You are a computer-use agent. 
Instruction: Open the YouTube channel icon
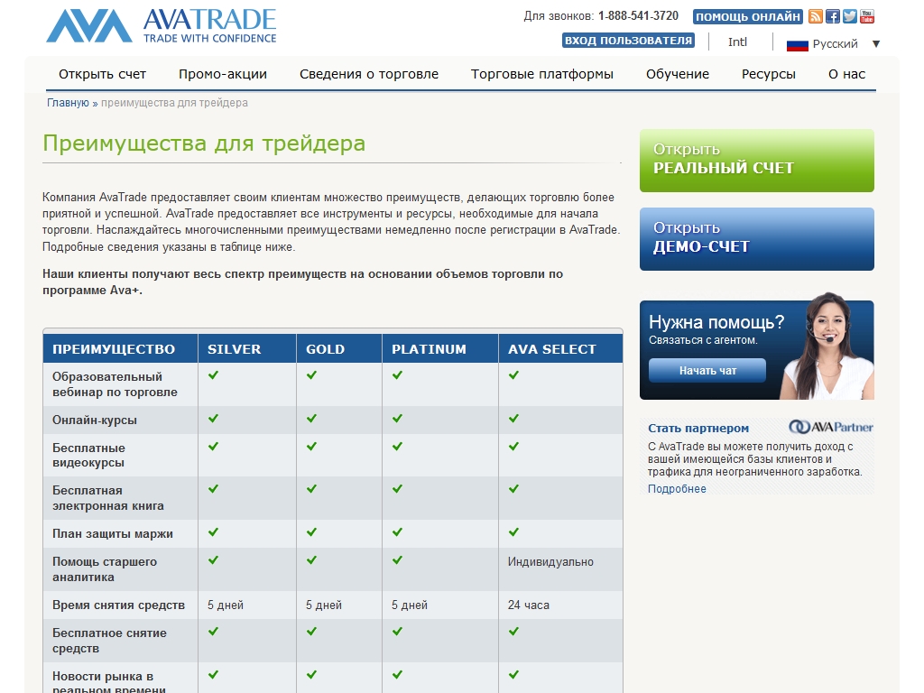tap(867, 16)
